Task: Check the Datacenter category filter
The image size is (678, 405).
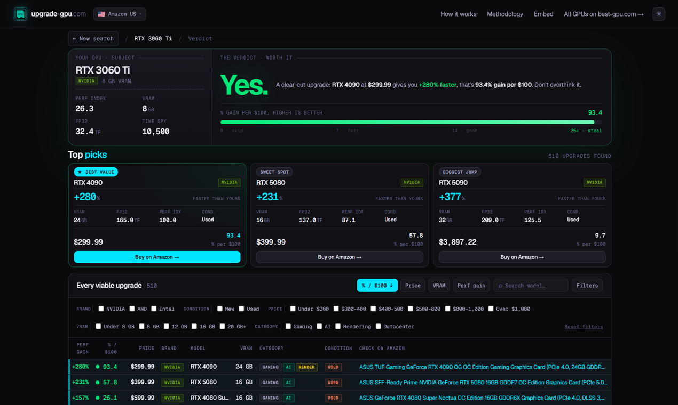Action: click(378, 326)
